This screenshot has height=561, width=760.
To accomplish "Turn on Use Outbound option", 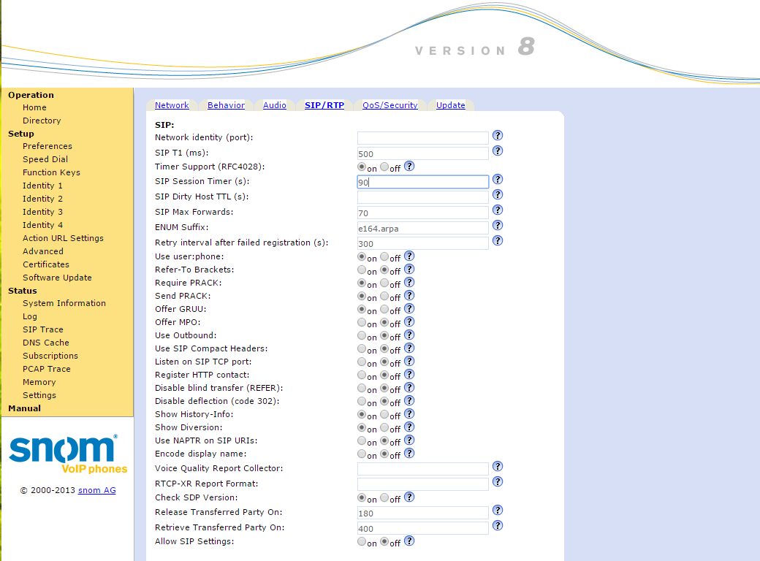I will (362, 336).
